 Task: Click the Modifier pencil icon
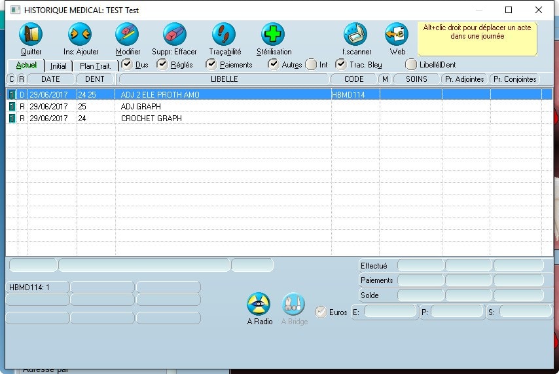[128, 34]
